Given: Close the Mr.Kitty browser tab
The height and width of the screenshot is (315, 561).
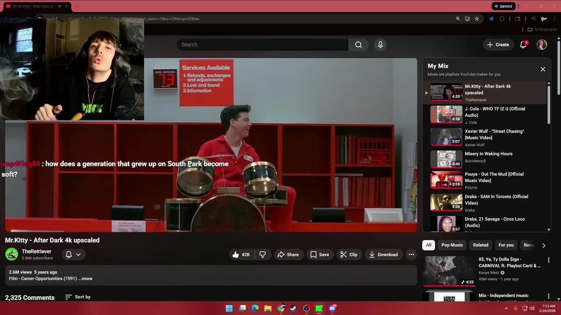Looking at the screenshot, I should coord(67,7).
